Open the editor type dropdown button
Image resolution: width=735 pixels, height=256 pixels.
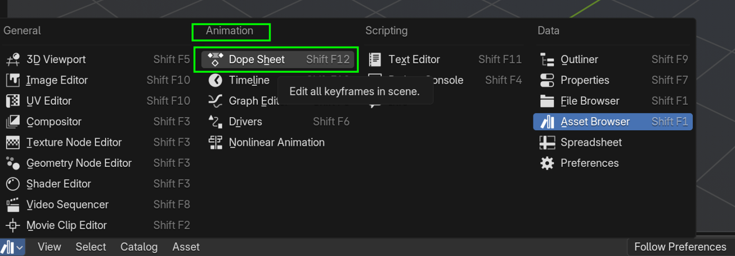pyautogui.click(x=13, y=247)
